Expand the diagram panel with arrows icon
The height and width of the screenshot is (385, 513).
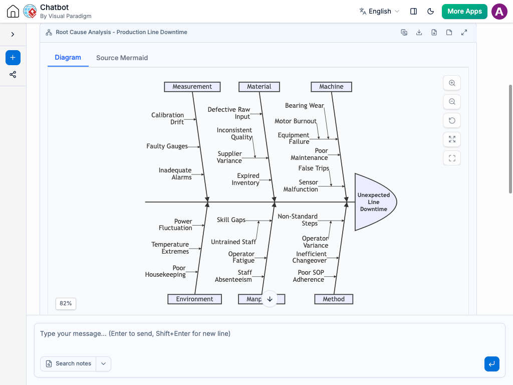pos(464,33)
